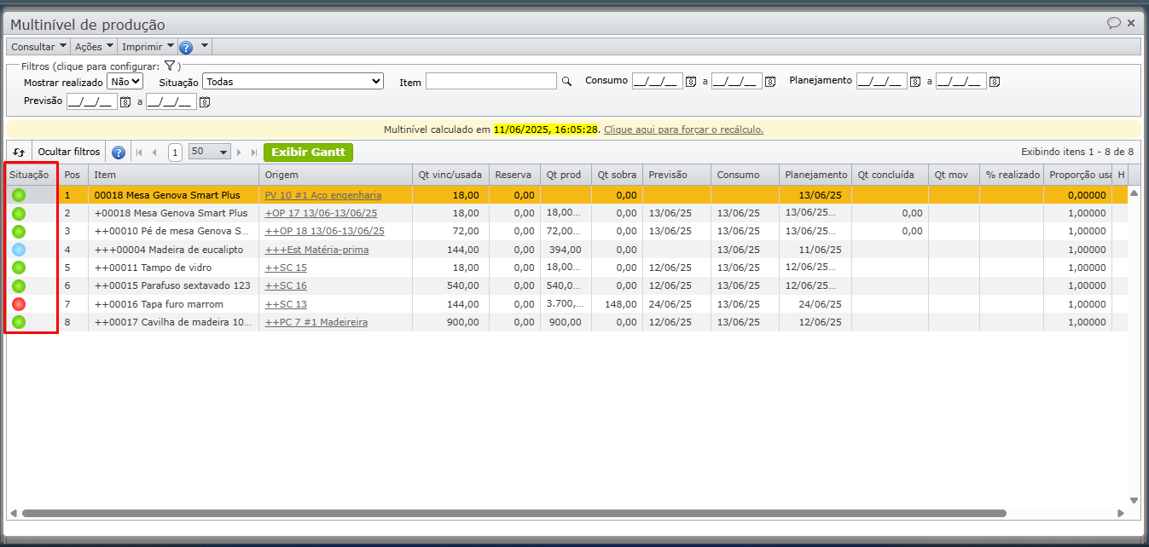Click the blue help icon beside Ocultar filtros

click(119, 153)
